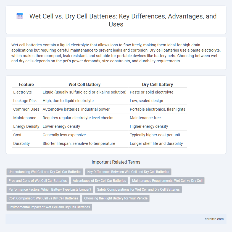Select Pros and Cons of Wet Cell Car Batteries
This screenshot has height=232, width=232.
tap(38, 181)
